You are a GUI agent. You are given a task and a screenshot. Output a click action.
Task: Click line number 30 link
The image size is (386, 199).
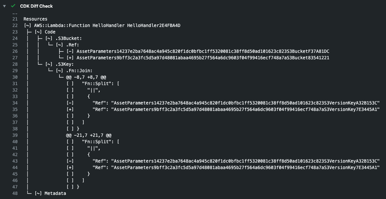coord(15,77)
